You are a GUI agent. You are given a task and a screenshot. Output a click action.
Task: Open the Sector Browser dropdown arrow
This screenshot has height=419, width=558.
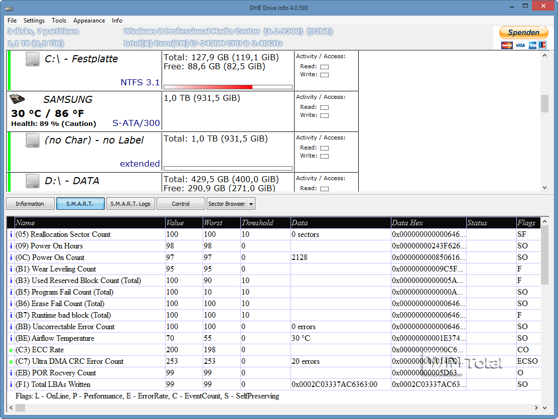coord(251,204)
